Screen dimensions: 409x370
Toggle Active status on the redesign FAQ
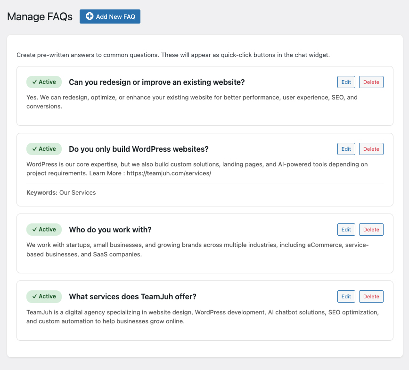point(44,82)
